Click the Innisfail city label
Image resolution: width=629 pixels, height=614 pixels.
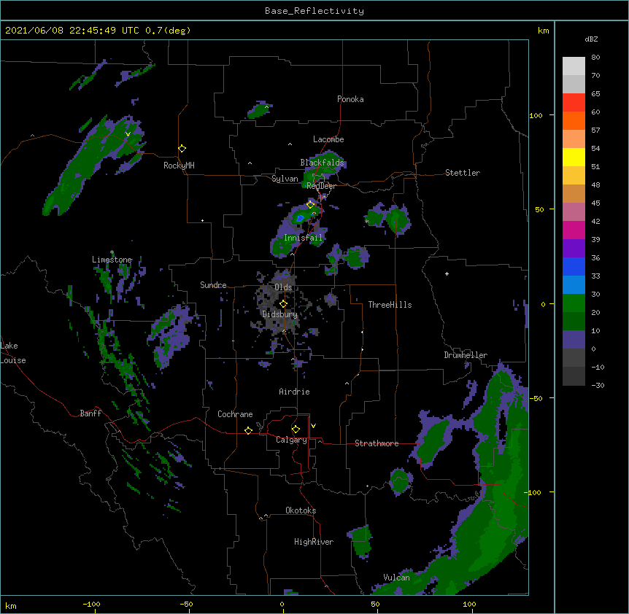click(303, 238)
